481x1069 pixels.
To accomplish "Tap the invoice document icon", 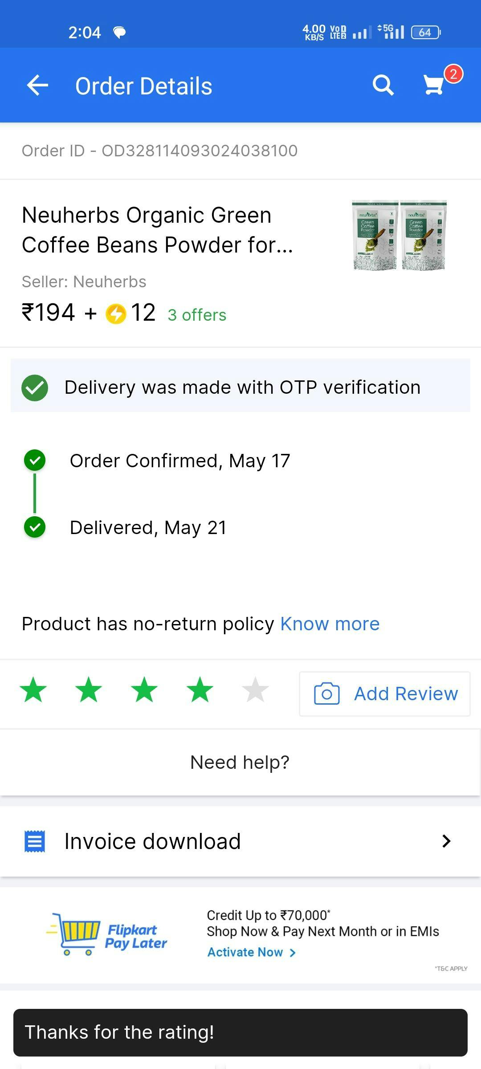I will pyautogui.click(x=34, y=841).
